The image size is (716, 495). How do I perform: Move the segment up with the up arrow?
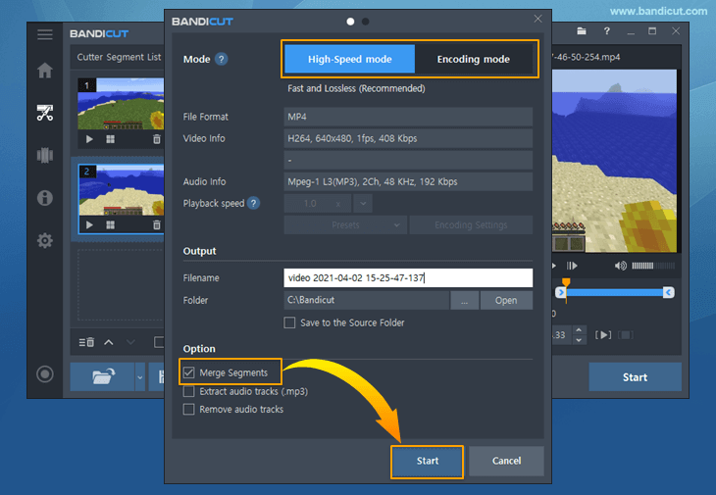click(x=109, y=342)
